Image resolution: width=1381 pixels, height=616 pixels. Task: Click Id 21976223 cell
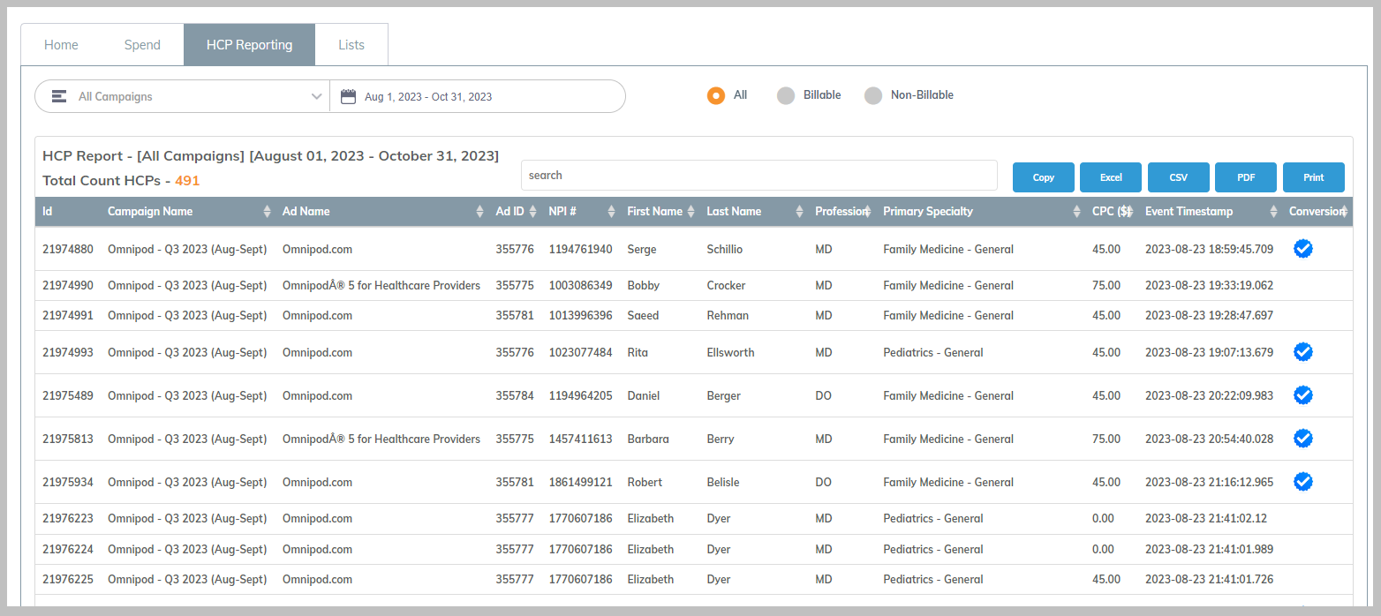[x=68, y=518]
